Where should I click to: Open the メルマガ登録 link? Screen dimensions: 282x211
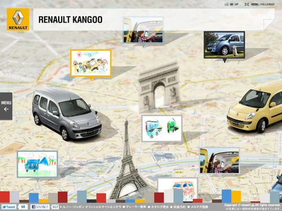(x=199, y=207)
